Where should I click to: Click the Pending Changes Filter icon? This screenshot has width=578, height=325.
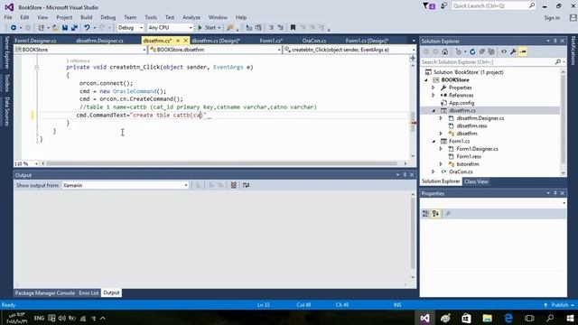tap(459, 52)
